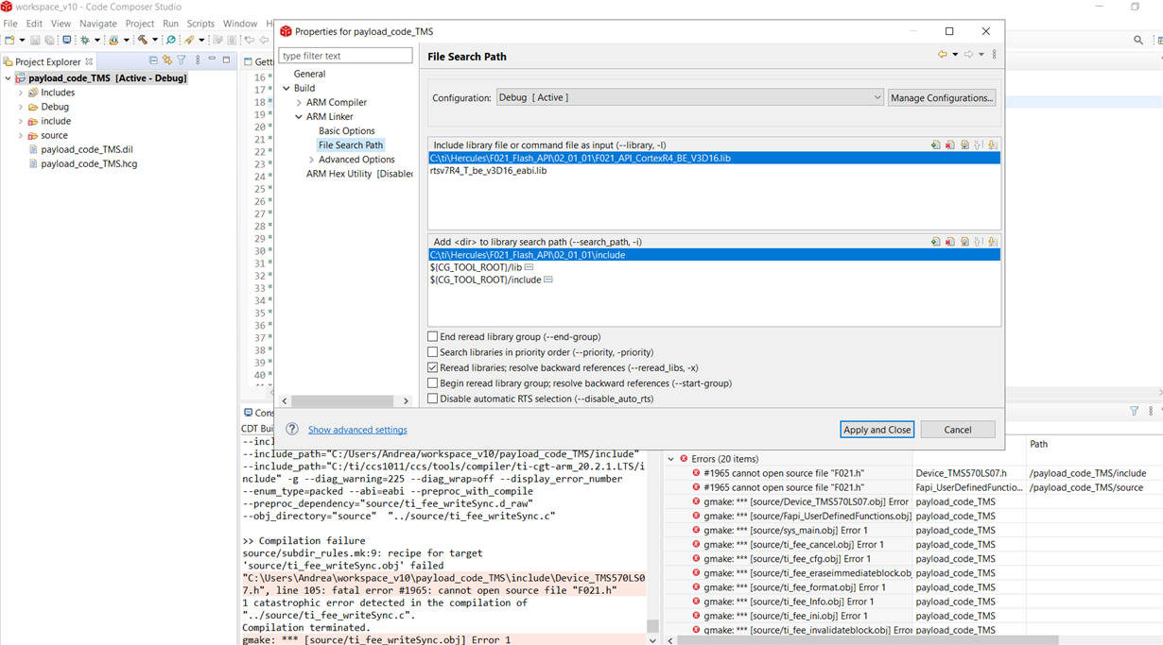Screen dimensions: 1163x645
Task: Delete selected search path directory
Action: [950, 242]
